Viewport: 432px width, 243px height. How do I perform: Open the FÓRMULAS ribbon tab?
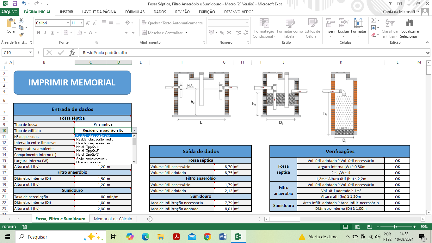pos(135,12)
